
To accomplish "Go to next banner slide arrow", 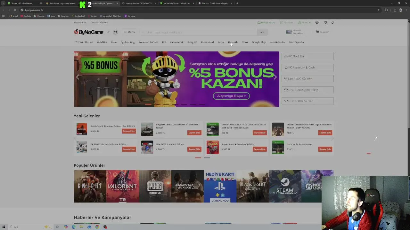I will 275,77.
